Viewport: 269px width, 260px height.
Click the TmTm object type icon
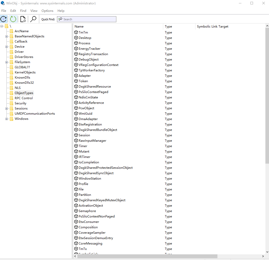[76, 32]
